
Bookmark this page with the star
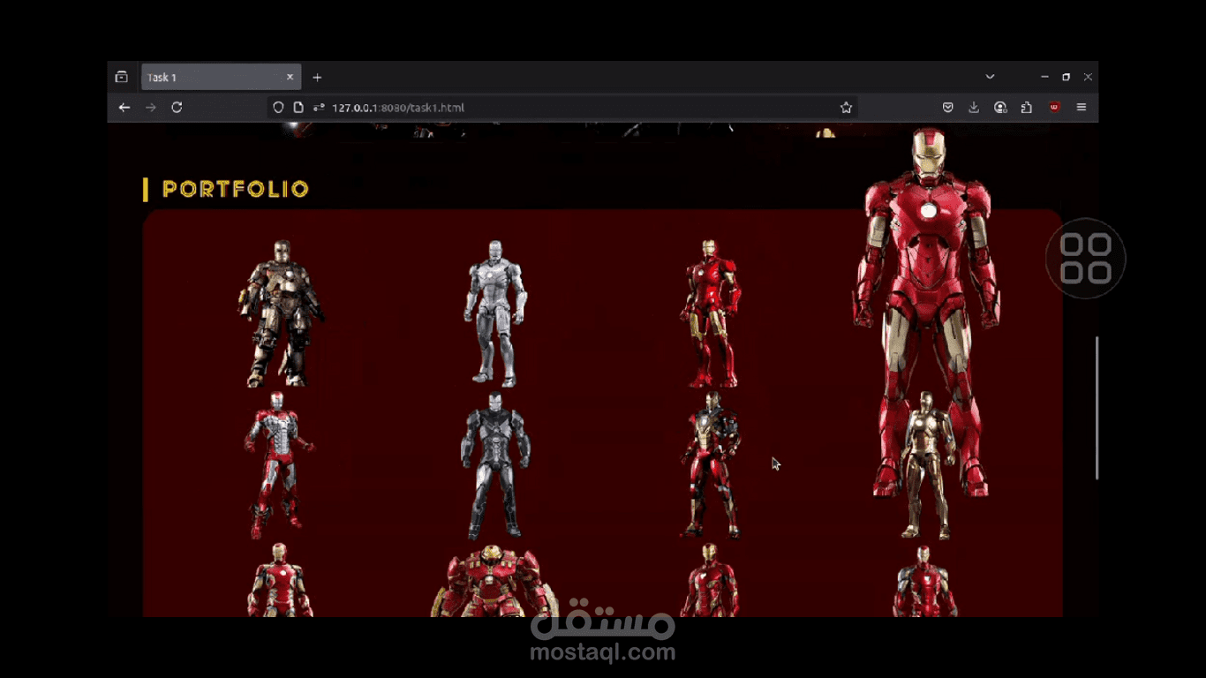pos(846,108)
